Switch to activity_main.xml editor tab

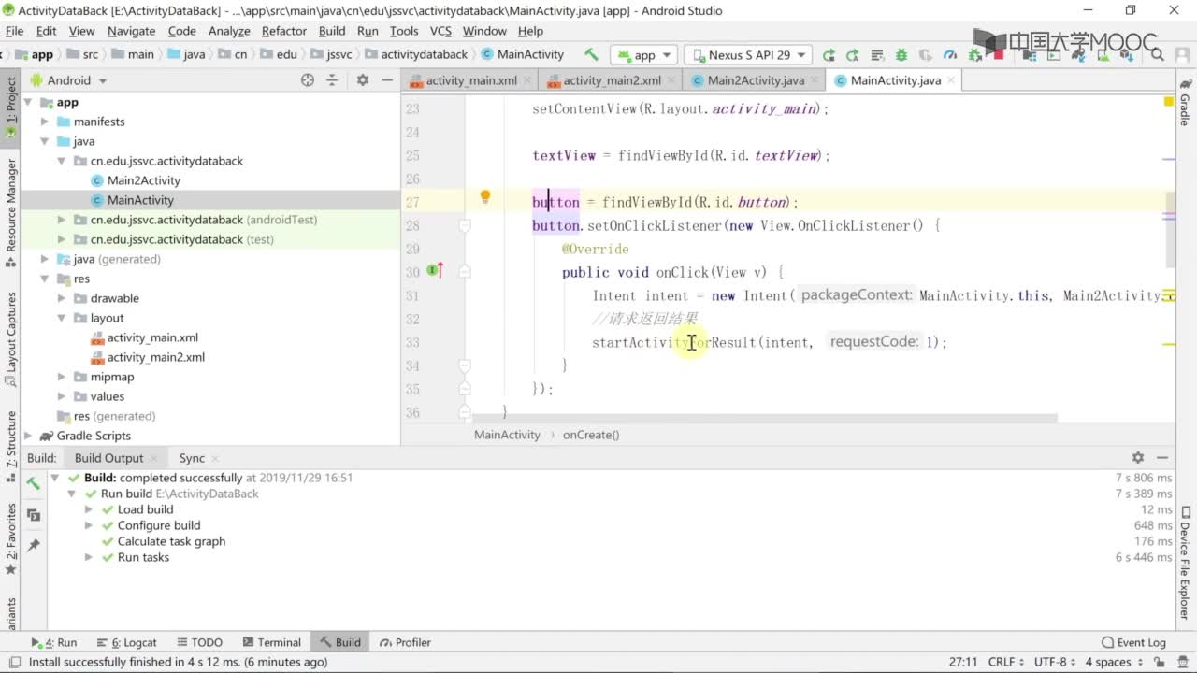coord(470,80)
